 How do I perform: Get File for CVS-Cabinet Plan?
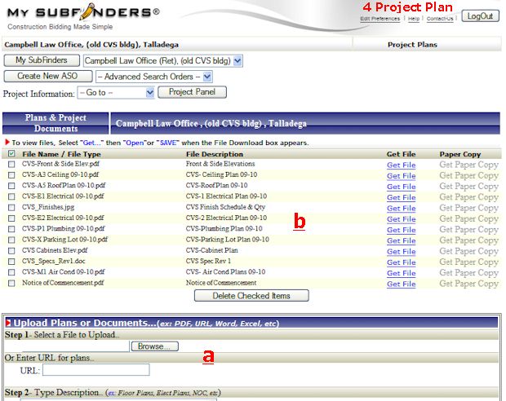[x=401, y=252]
